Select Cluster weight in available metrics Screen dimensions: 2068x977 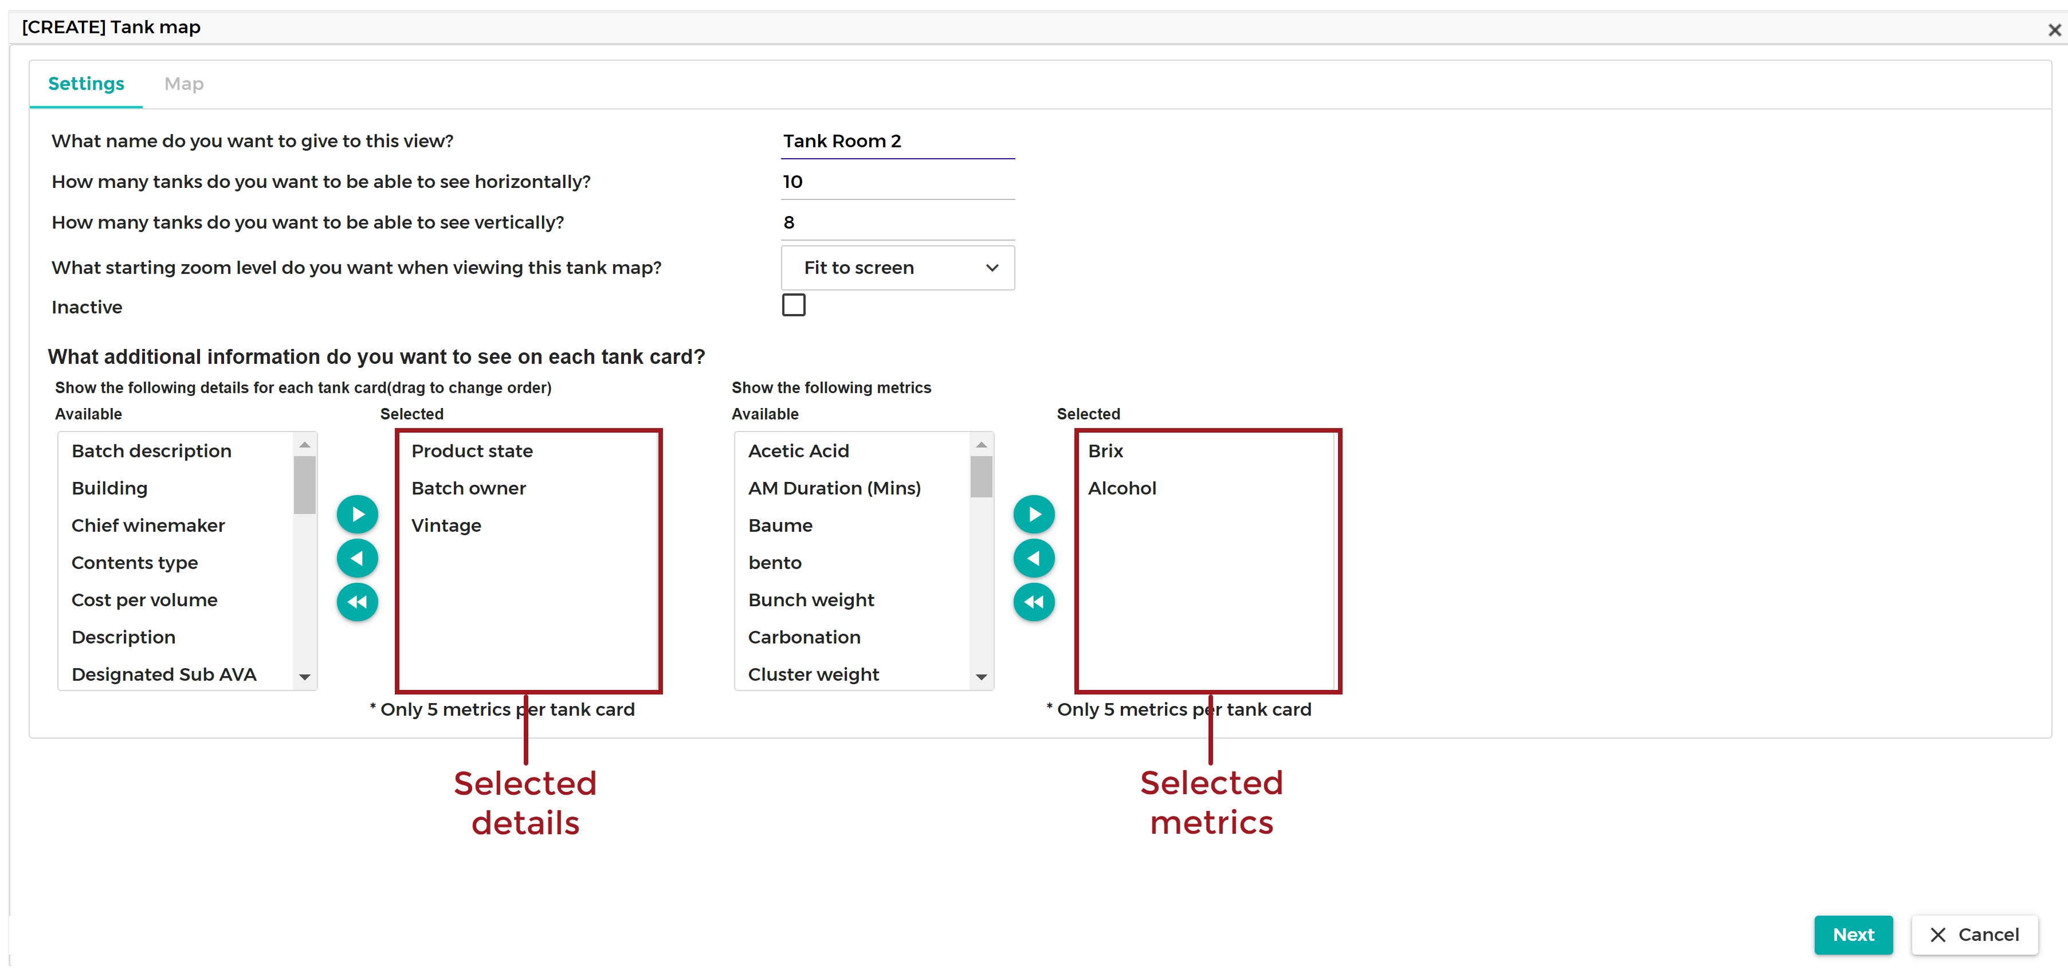(x=853, y=674)
